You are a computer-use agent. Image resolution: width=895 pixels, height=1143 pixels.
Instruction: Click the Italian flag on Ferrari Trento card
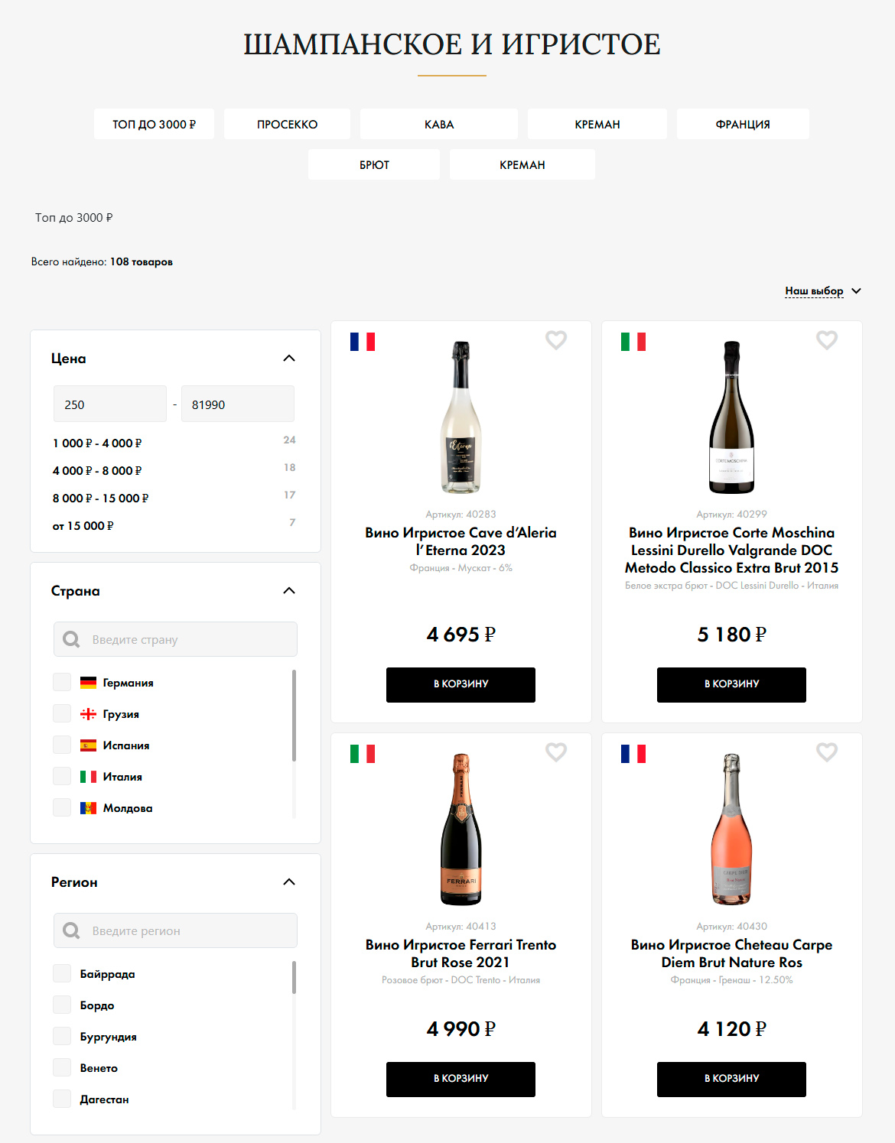pos(363,754)
